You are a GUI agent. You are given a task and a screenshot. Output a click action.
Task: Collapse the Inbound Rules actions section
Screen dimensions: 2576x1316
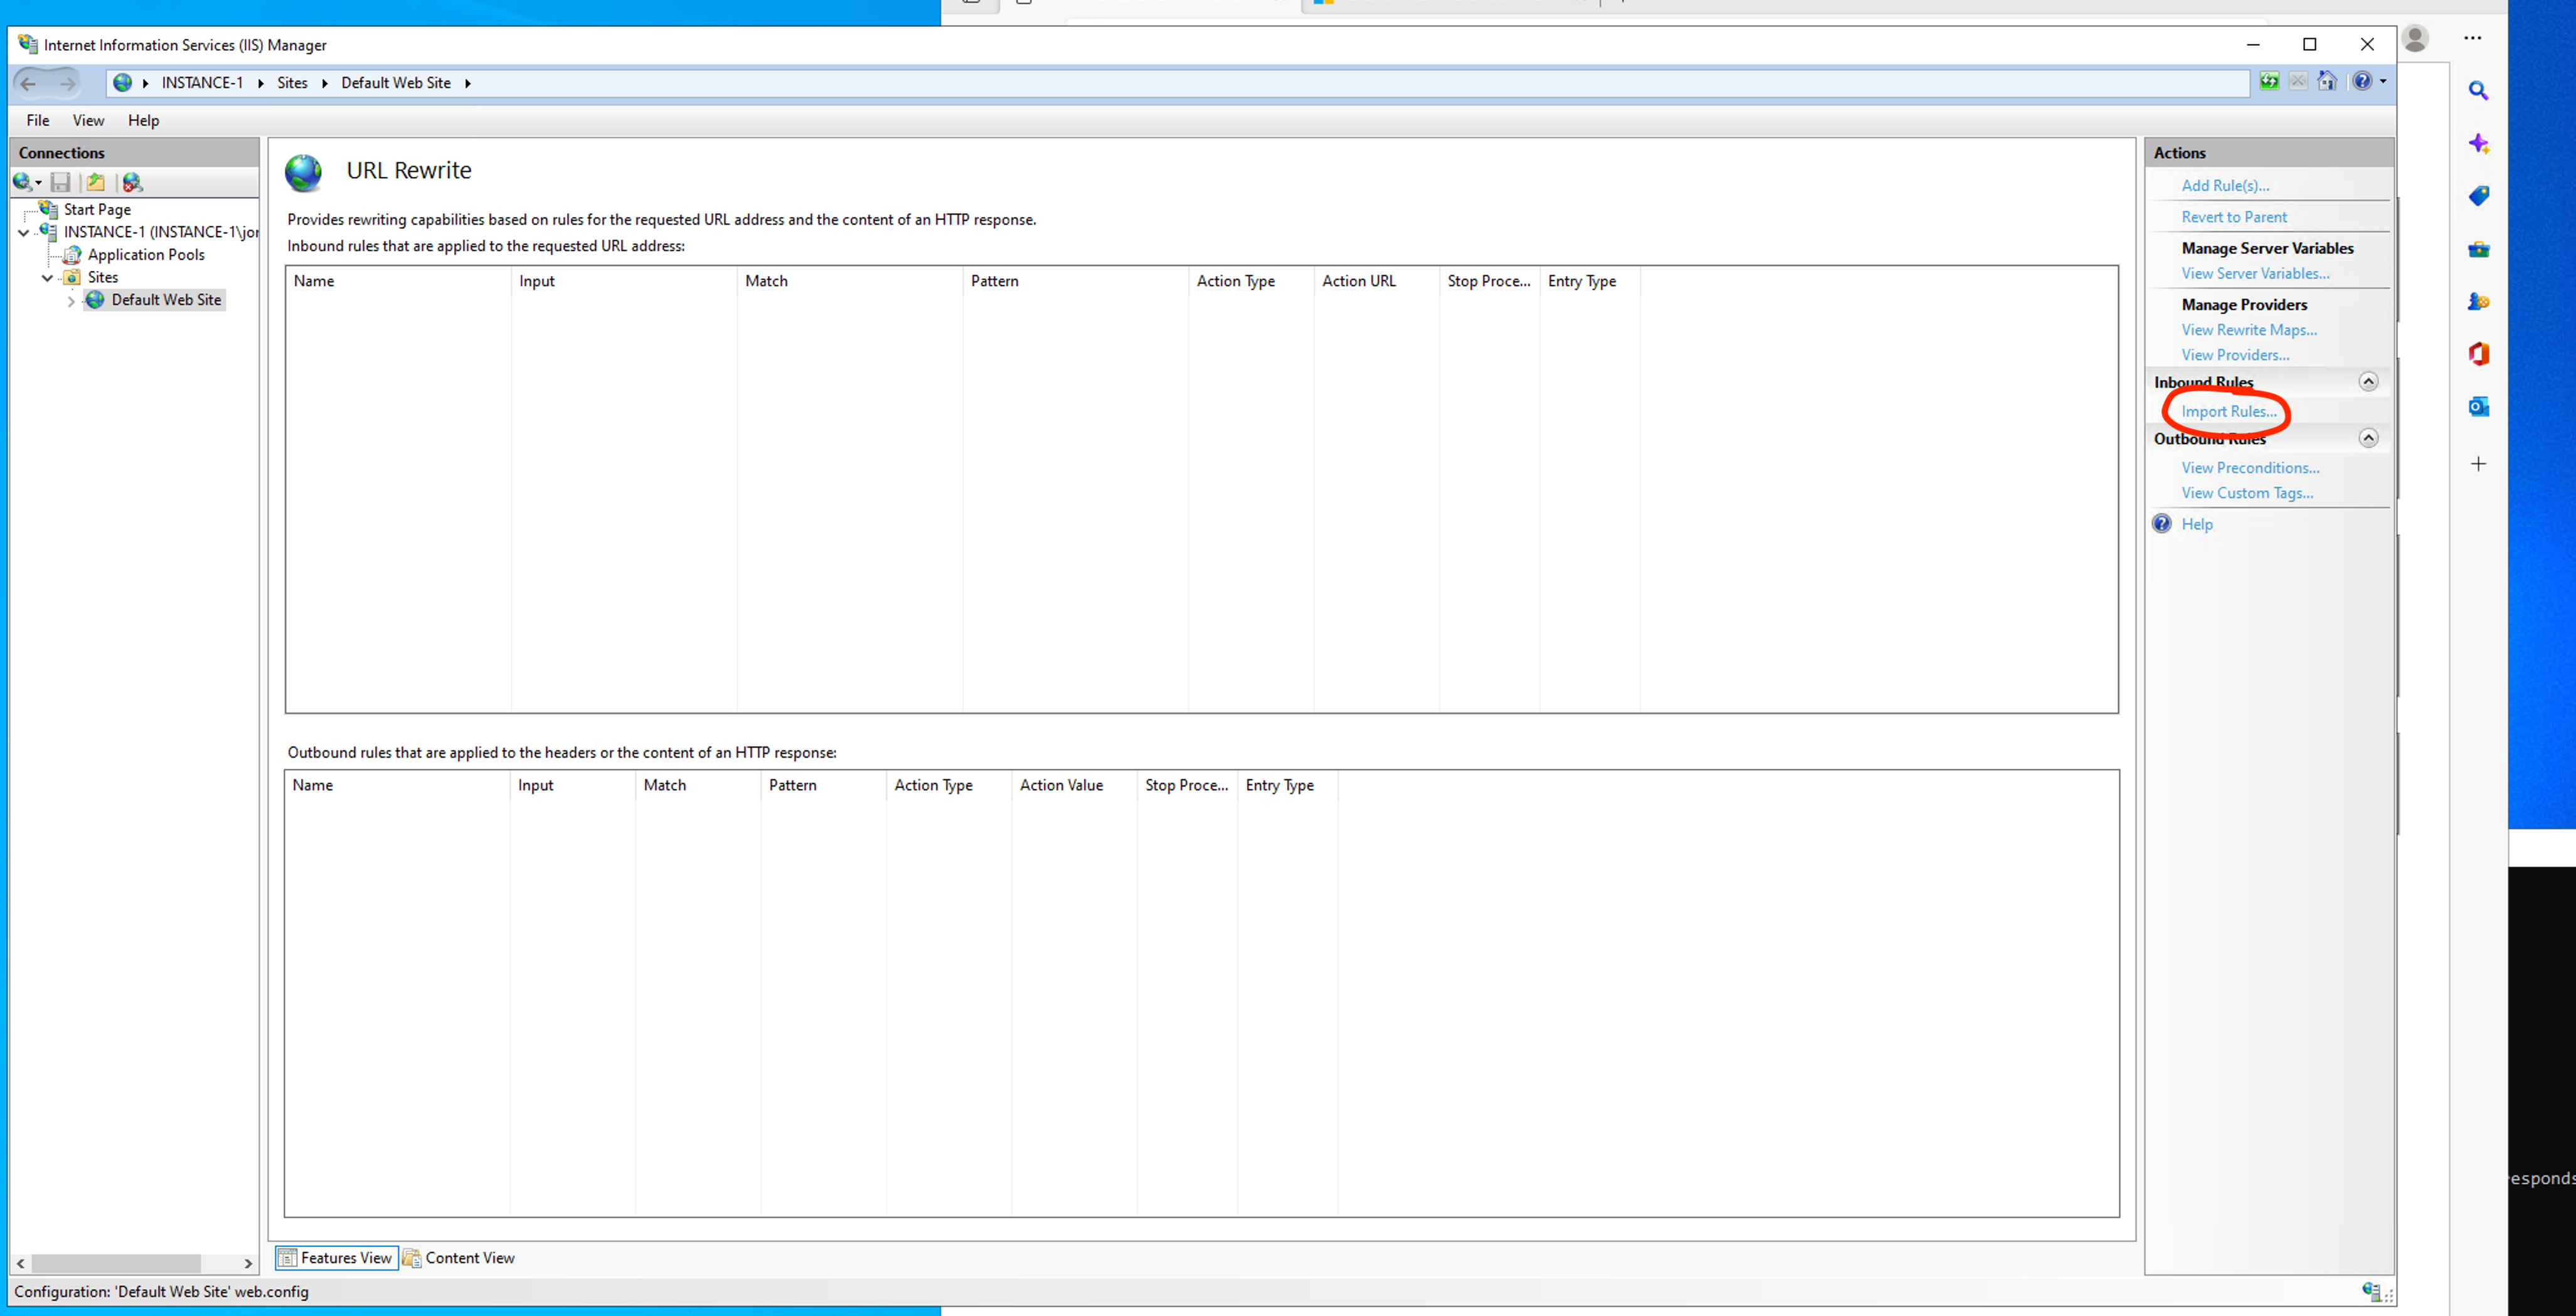pos(2368,381)
